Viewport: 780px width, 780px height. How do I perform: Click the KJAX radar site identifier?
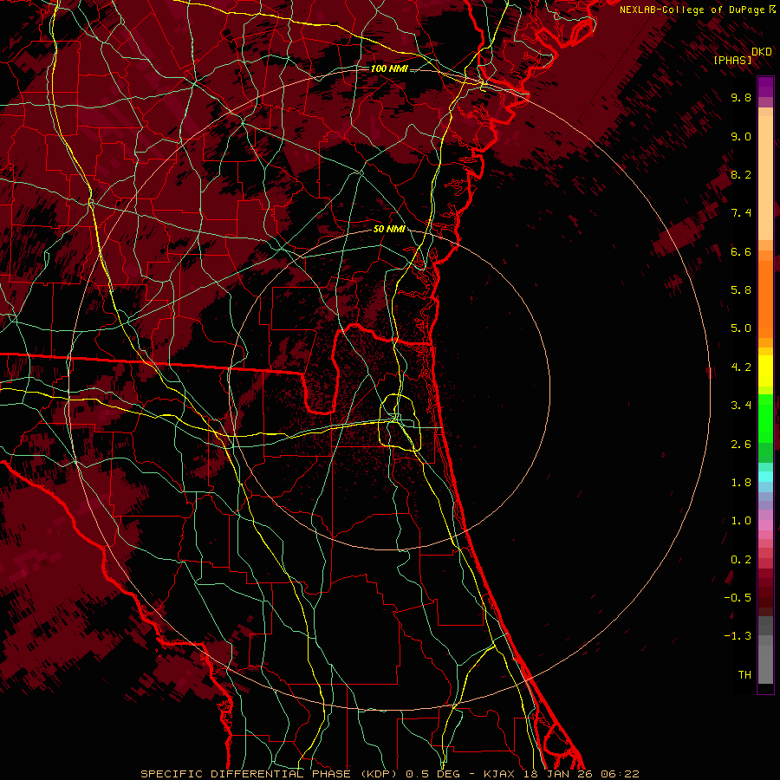click(500, 774)
